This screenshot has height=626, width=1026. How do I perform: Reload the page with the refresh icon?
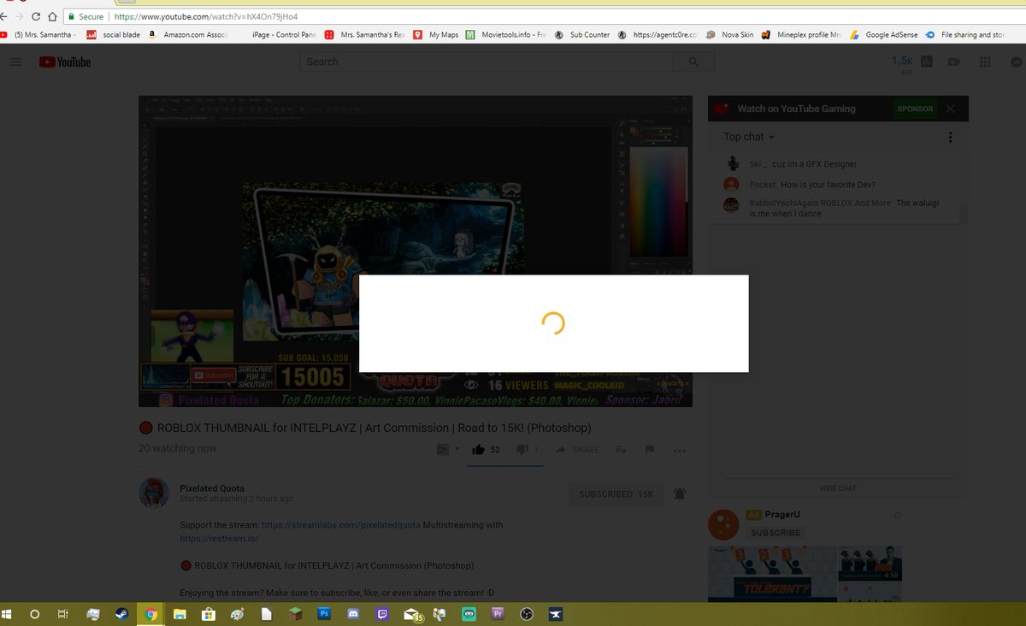(35, 16)
